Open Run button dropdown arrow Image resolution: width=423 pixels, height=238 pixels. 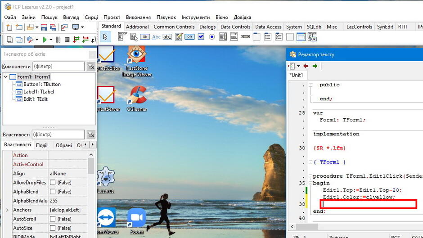(x=51, y=40)
